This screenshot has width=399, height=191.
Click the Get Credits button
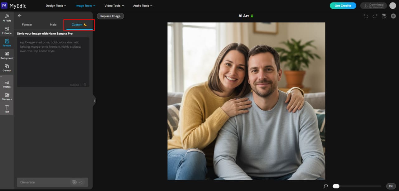click(x=343, y=5)
